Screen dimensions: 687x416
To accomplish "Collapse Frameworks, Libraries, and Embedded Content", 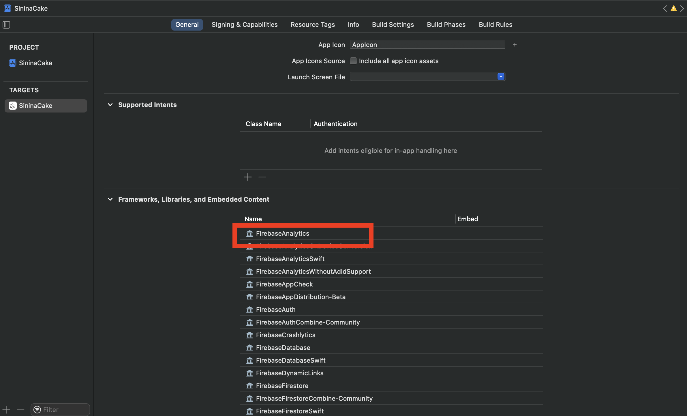I will (110, 199).
